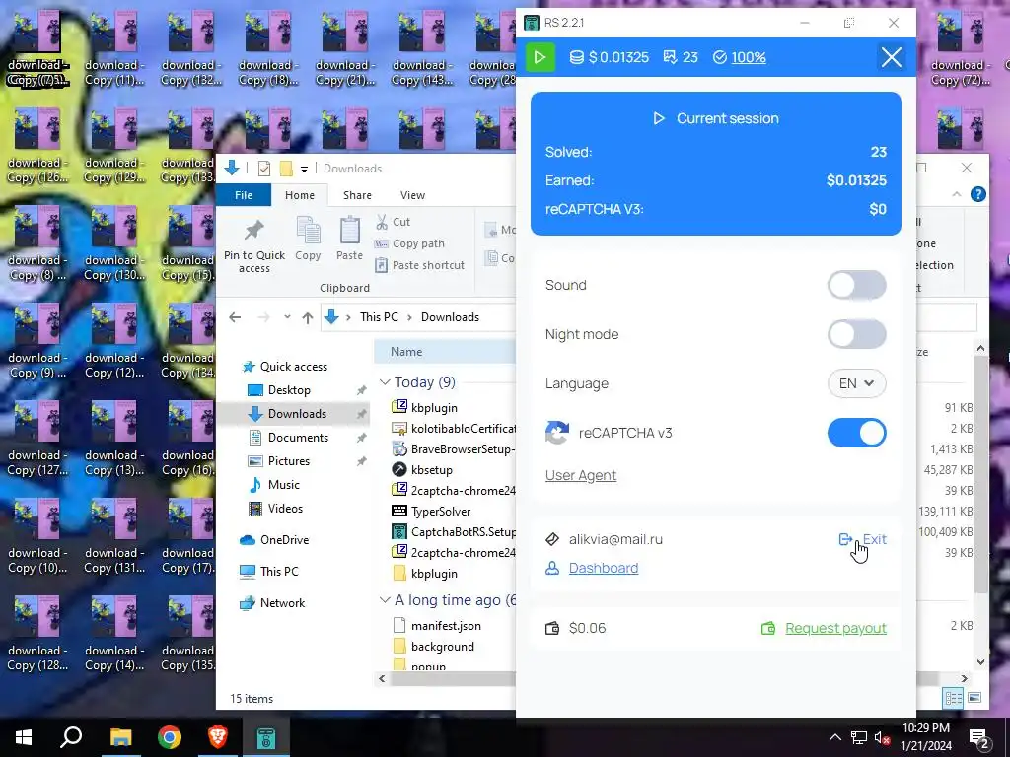The image size is (1010, 757).
Task: Click Cut in Clipboard group
Action: [393, 222]
